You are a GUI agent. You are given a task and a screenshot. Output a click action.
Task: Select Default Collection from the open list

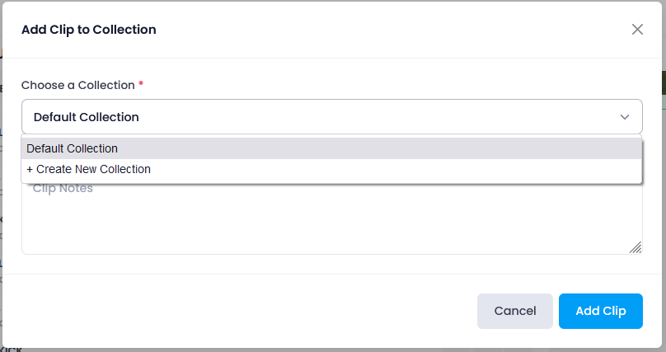pyautogui.click(x=331, y=148)
